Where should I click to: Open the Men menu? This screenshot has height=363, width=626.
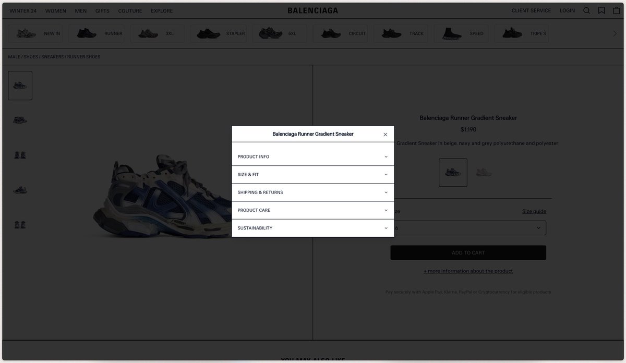tap(81, 11)
